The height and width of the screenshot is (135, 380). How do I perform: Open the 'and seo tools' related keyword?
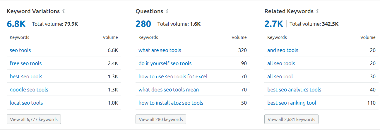point(283,50)
